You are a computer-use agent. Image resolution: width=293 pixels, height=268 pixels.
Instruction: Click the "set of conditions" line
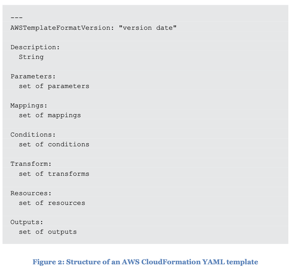pyautogui.click(x=54, y=144)
